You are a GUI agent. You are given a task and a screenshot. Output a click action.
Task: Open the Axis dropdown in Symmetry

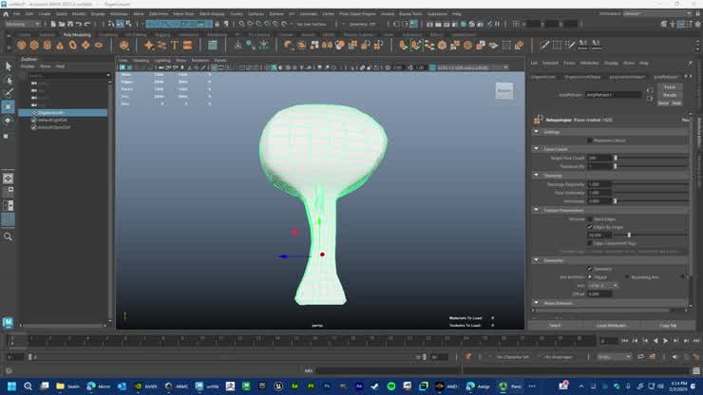(601, 285)
